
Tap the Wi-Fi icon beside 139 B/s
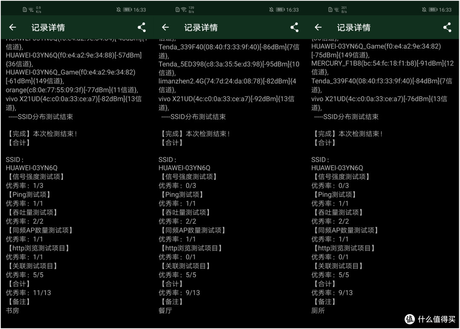coord(184,10)
